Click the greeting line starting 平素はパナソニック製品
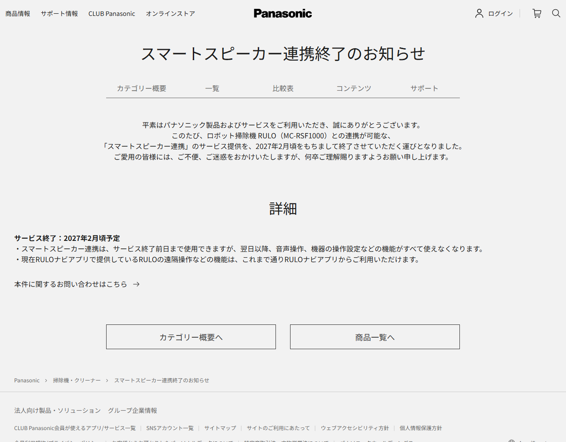566x442 pixels. coord(283,125)
